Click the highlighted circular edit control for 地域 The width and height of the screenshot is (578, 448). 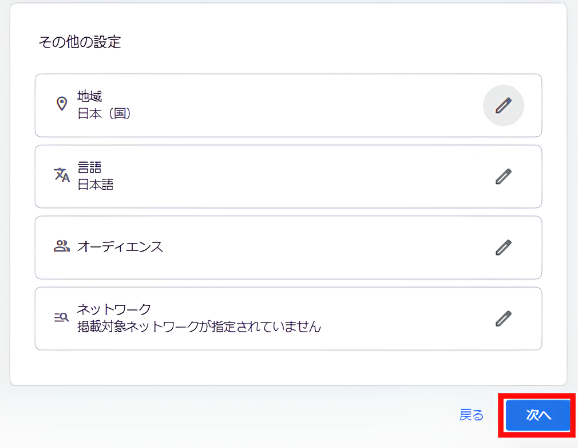click(x=503, y=105)
